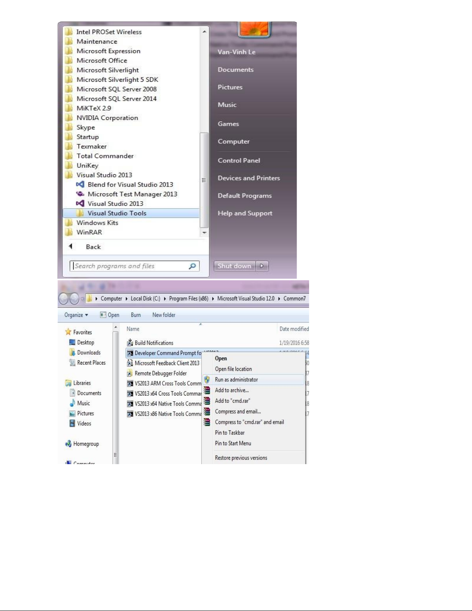This screenshot has width=472, height=611.
Task: Open Documents from the Start menu
Action: coord(235,70)
